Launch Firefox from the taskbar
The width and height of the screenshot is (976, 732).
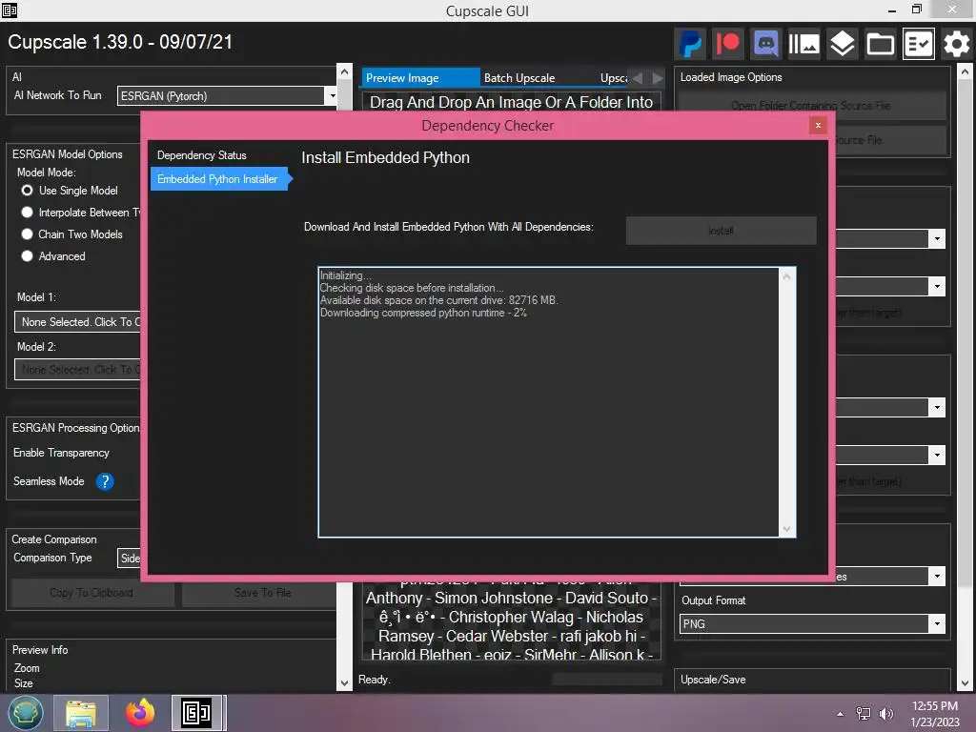141,713
